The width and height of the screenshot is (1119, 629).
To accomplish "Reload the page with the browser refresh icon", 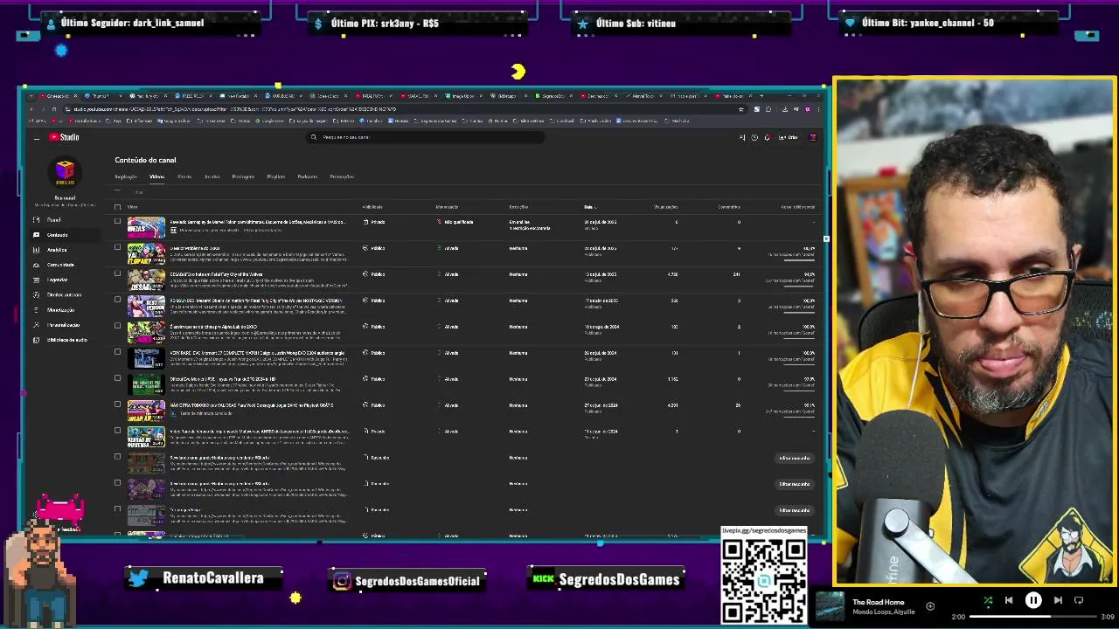I will click(54, 109).
